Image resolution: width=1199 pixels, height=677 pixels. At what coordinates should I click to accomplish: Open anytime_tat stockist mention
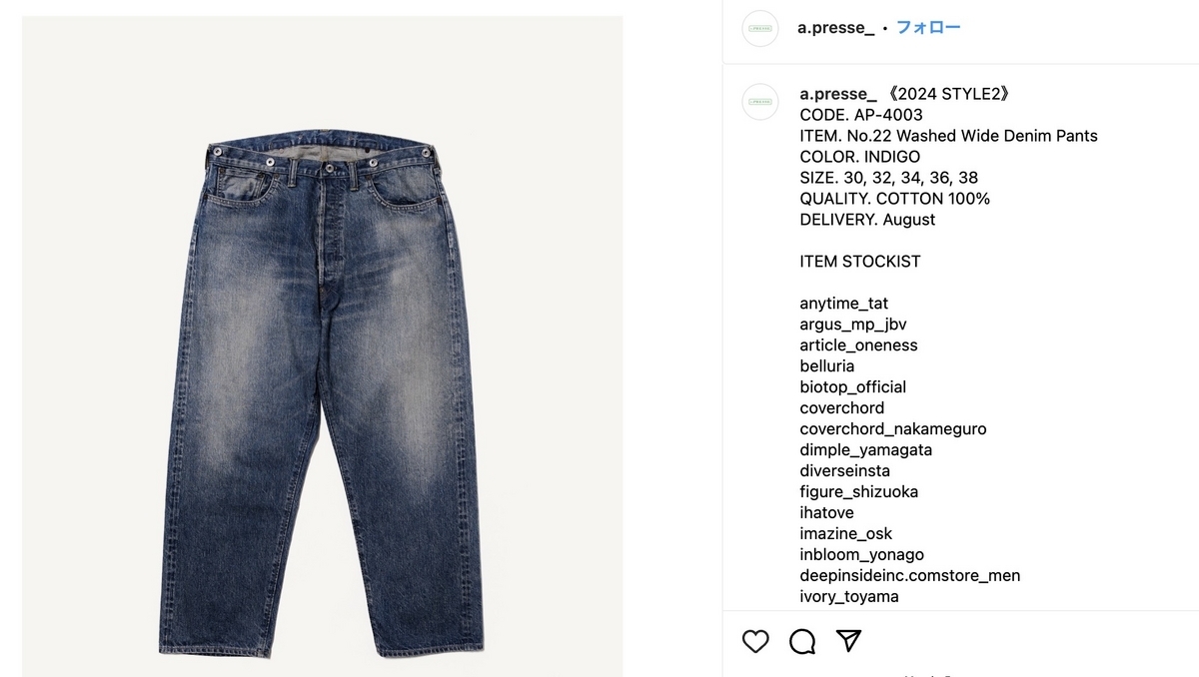tap(843, 304)
